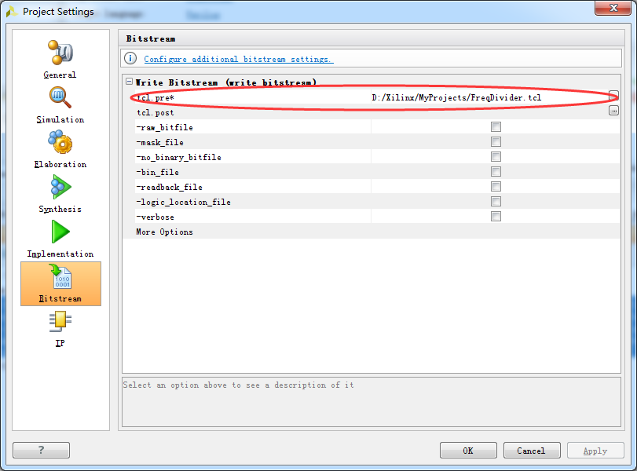This screenshot has width=637, height=471.
Task: Click the info icon beside bitstream link
Action: 131,59
